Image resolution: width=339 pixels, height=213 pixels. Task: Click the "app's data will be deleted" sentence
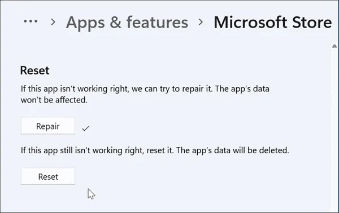coord(232,150)
